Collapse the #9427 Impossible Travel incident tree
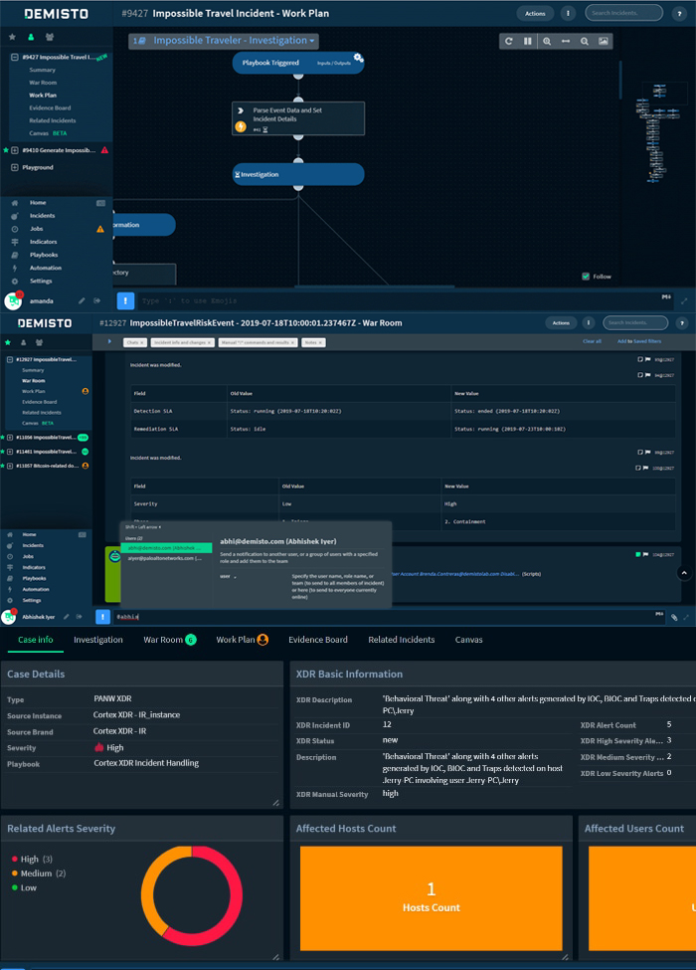696x970 pixels. [14, 57]
